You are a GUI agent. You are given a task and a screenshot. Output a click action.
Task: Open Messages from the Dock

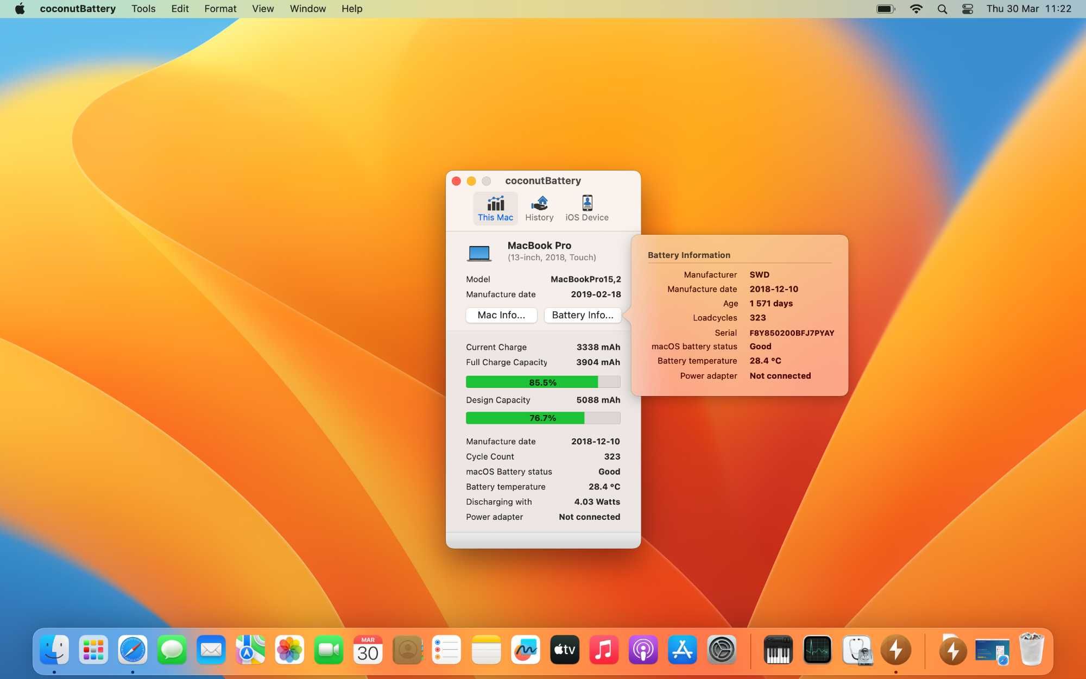172,650
